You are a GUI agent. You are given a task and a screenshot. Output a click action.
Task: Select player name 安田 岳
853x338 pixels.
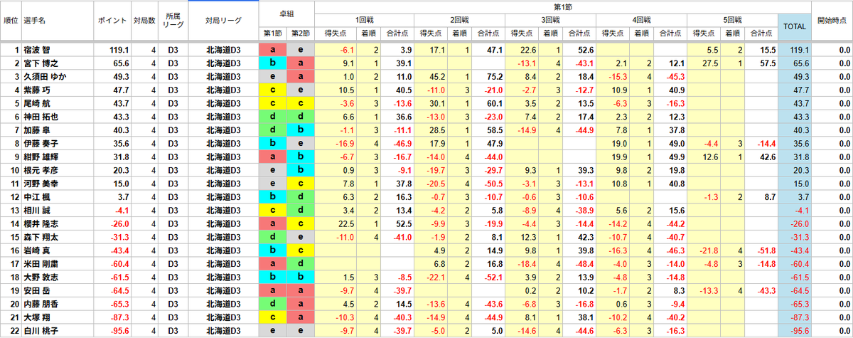[x=37, y=290]
